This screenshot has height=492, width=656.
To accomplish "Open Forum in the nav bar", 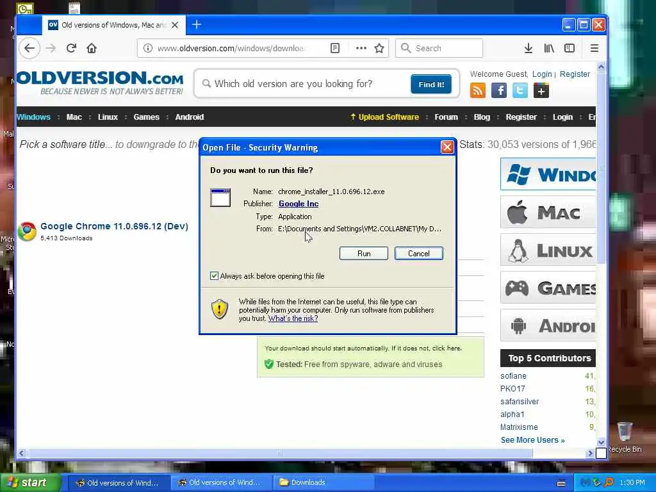I will (446, 117).
